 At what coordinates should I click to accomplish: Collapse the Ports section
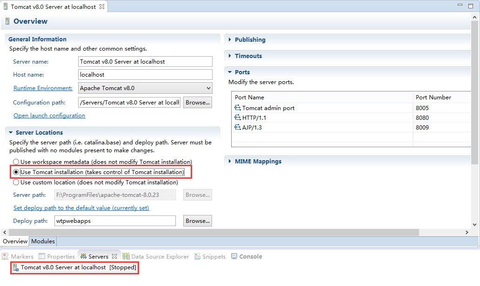coord(230,72)
